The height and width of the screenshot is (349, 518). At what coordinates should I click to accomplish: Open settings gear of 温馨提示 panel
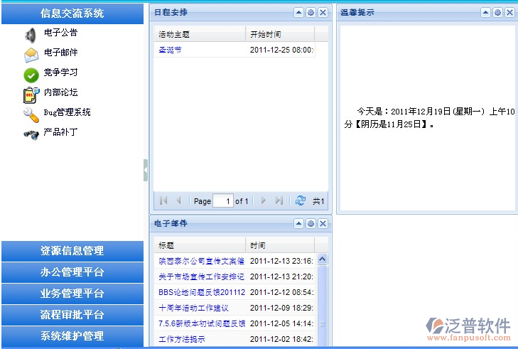(x=497, y=13)
